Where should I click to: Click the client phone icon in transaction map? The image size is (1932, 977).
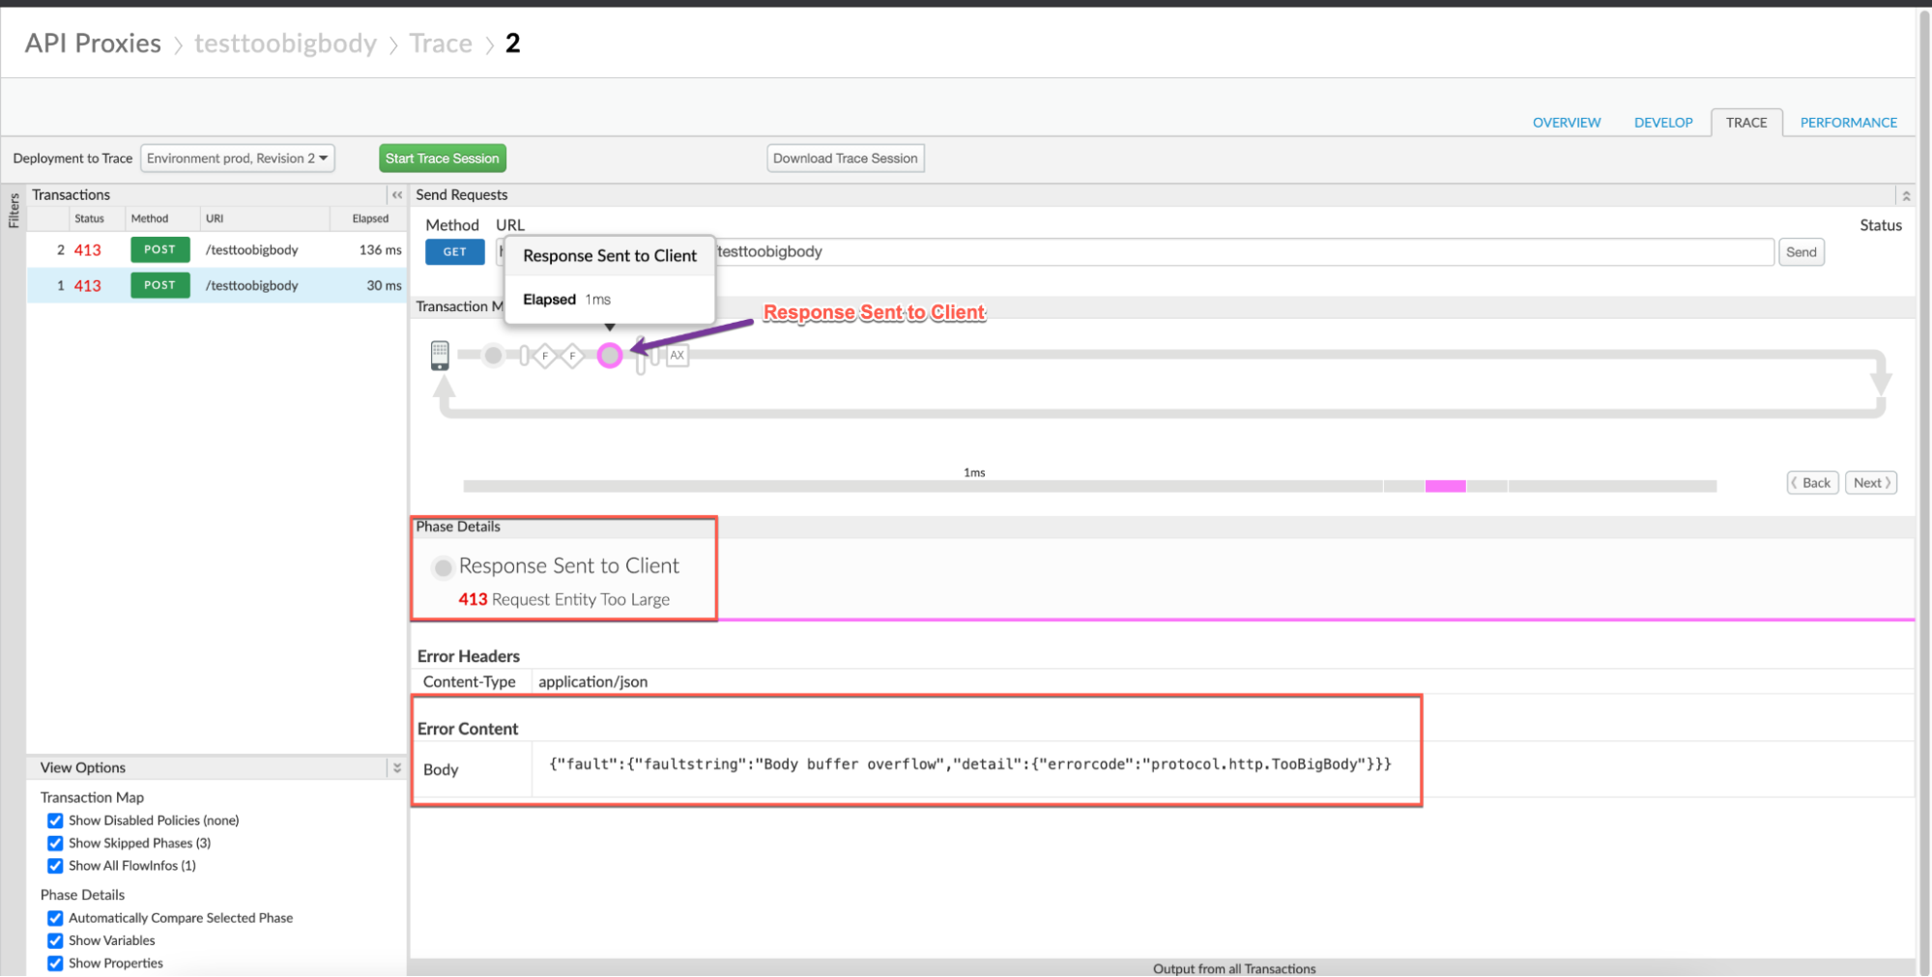tap(440, 355)
